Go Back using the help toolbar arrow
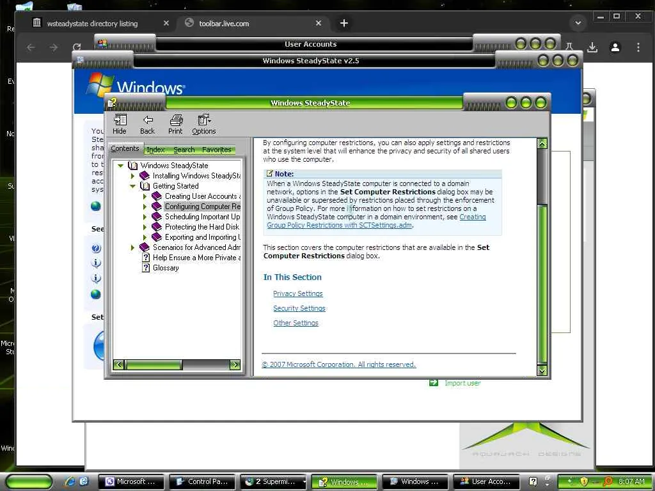This screenshot has height=491, width=655. pyautogui.click(x=148, y=125)
